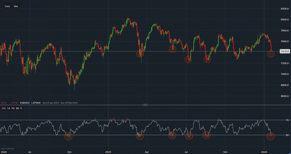Click the 2023 label on the time axis
The image size is (291, 154).
[x=108, y=152]
